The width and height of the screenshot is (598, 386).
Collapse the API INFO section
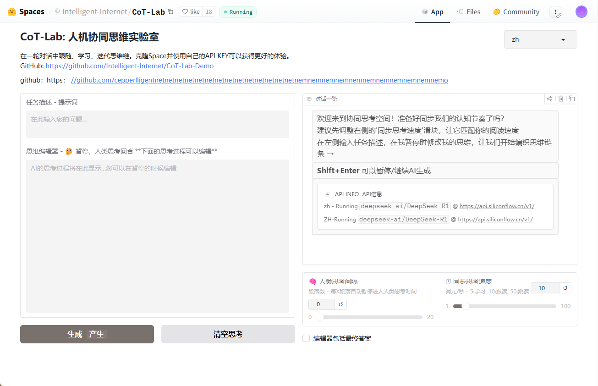point(328,194)
